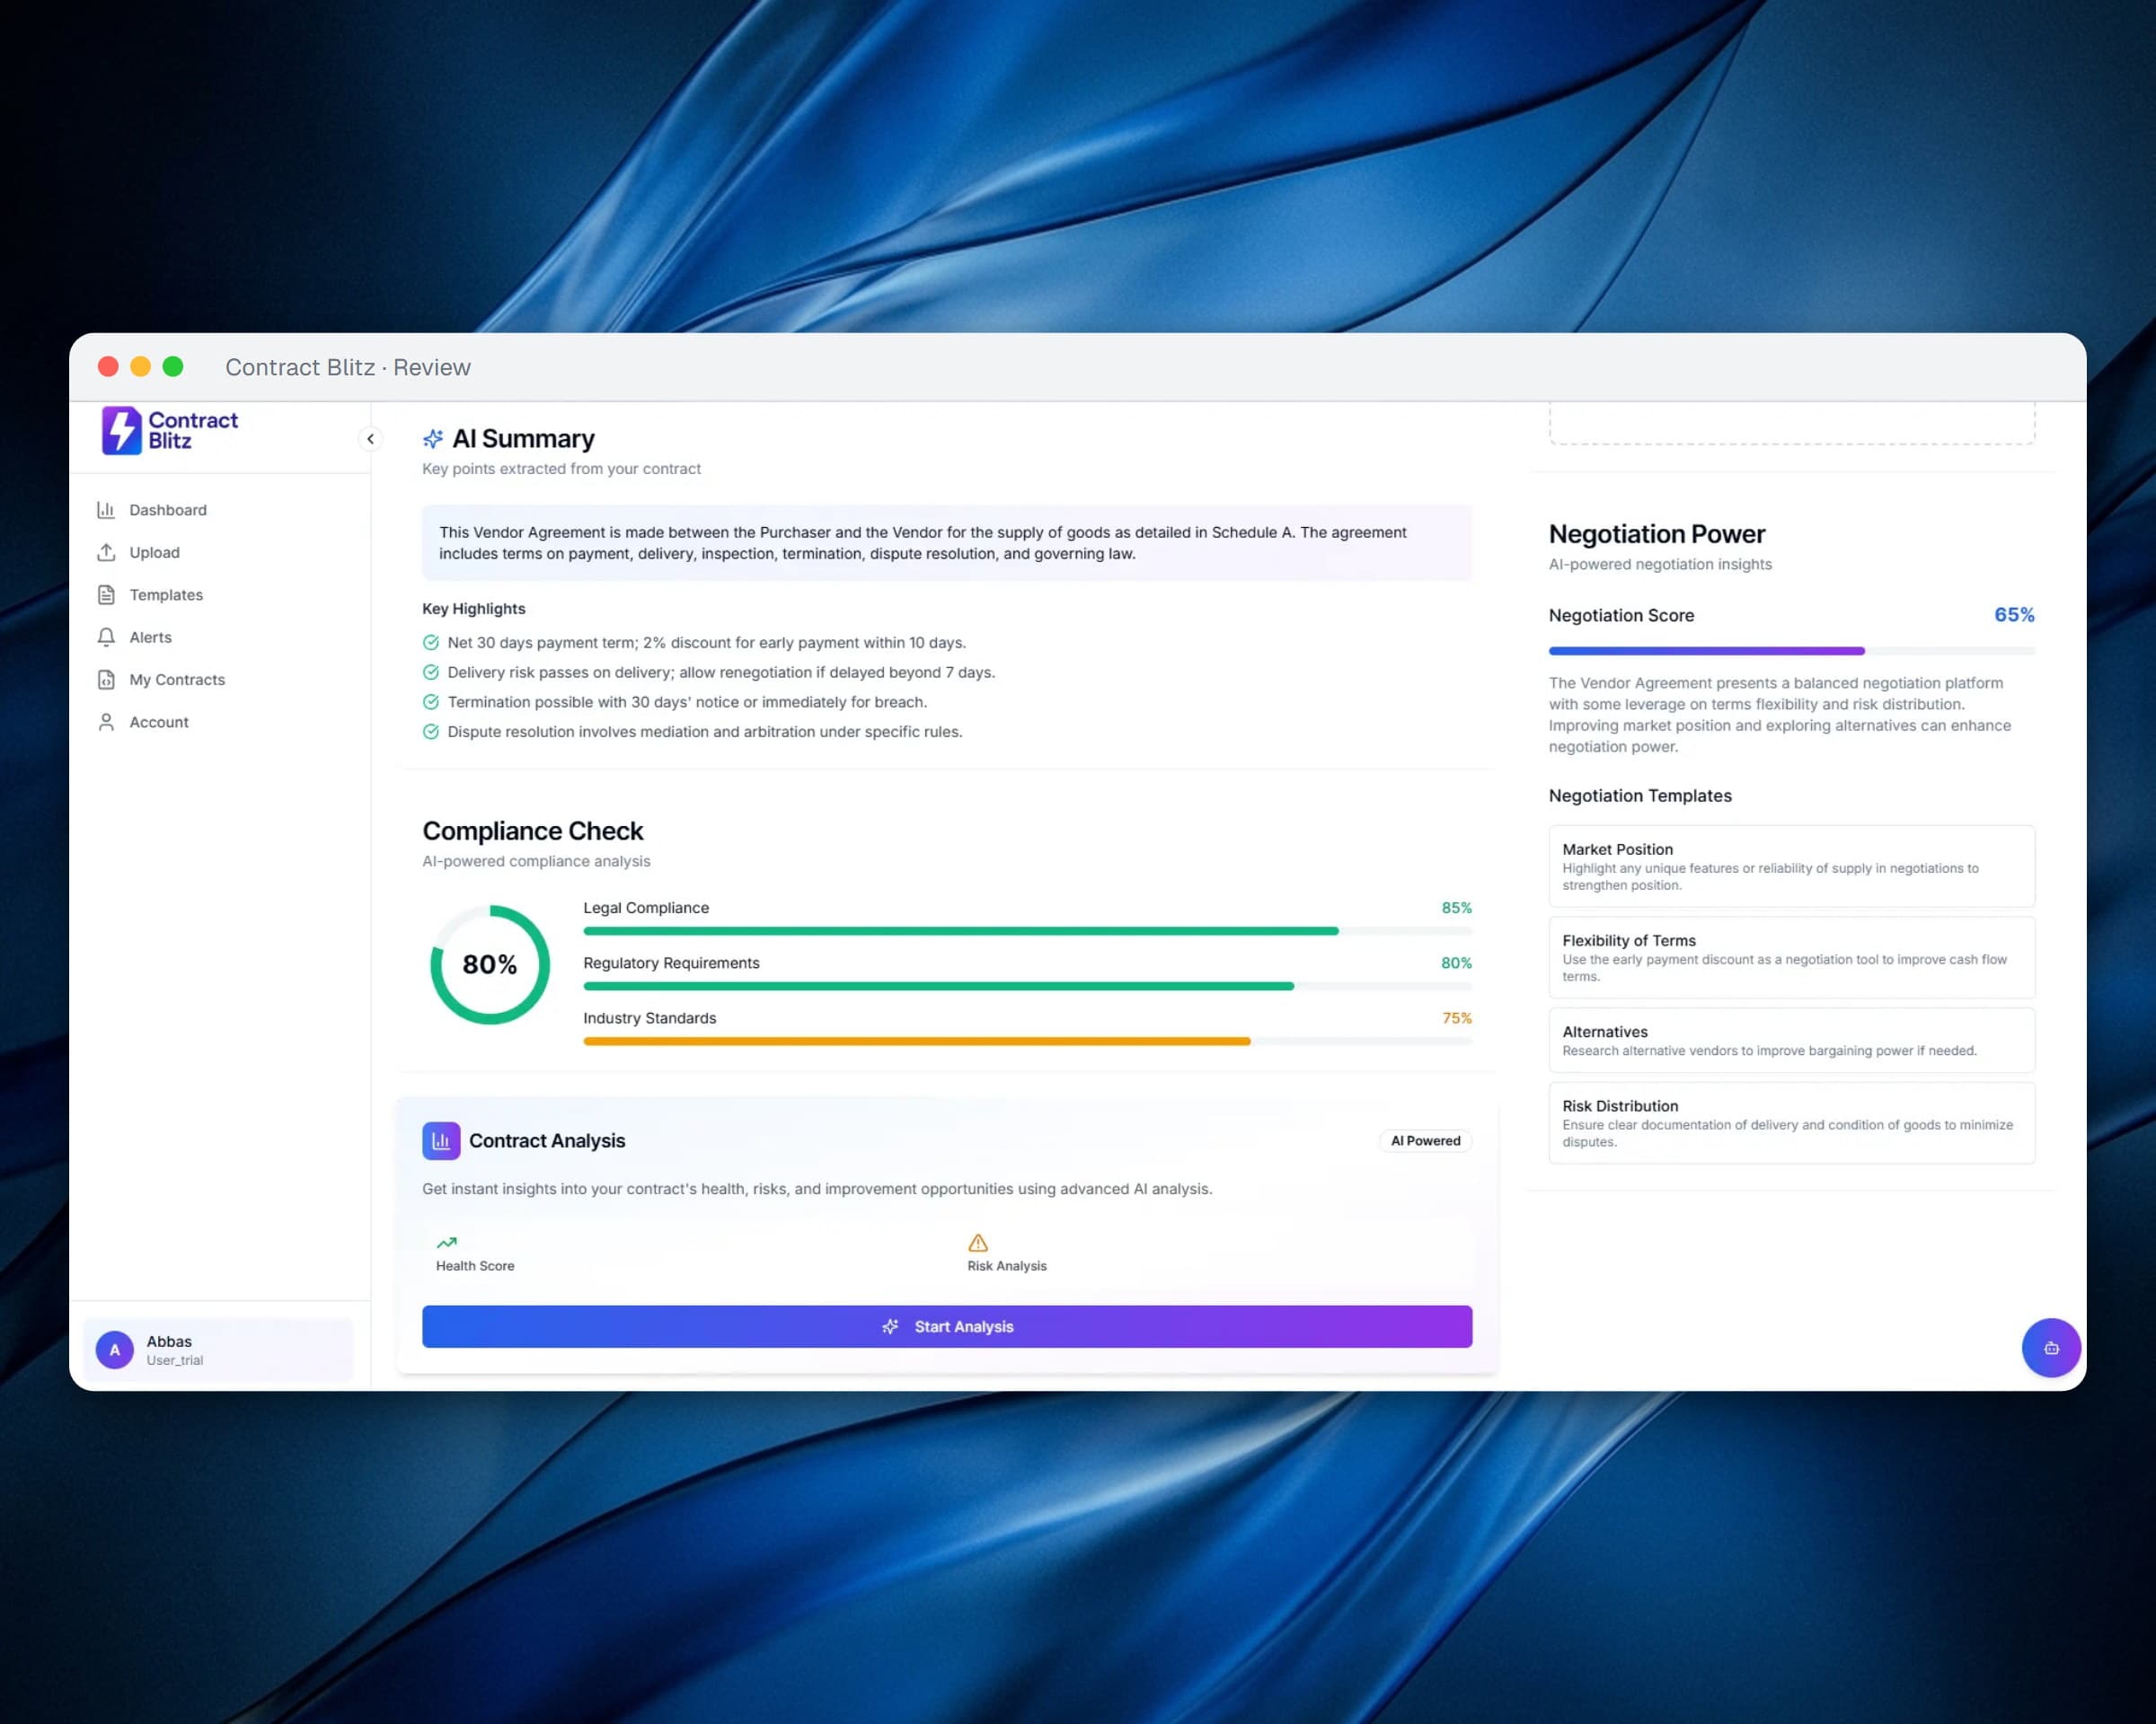Viewport: 2156px width, 1724px height.
Task: Click the 80% compliance circle gauge
Action: coord(490,964)
